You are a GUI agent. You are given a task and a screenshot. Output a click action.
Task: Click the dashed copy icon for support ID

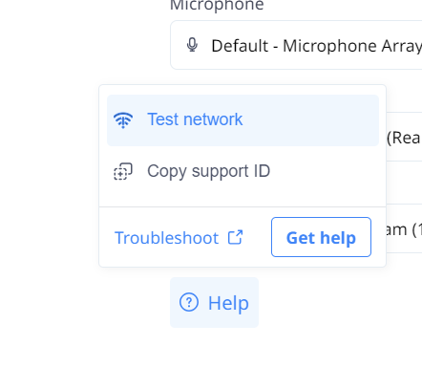click(x=123, y=171)
